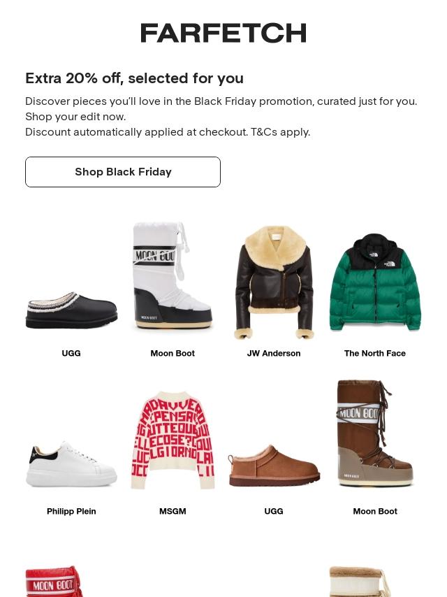Open the MSGM brand link
Viewport: 447px width, 597px height.
coord(173,511)
